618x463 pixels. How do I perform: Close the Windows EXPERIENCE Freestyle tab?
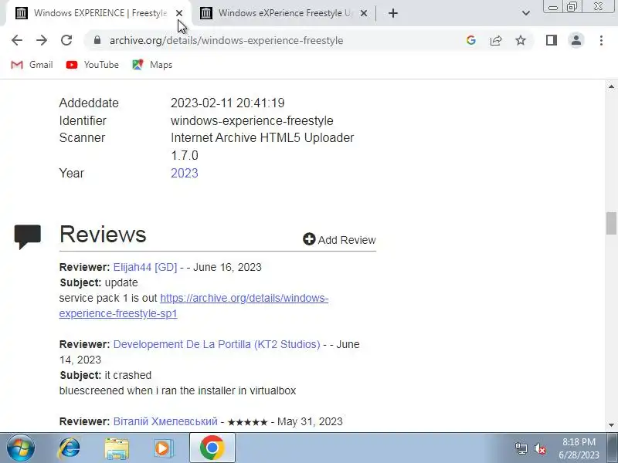(x=179, y=13)
